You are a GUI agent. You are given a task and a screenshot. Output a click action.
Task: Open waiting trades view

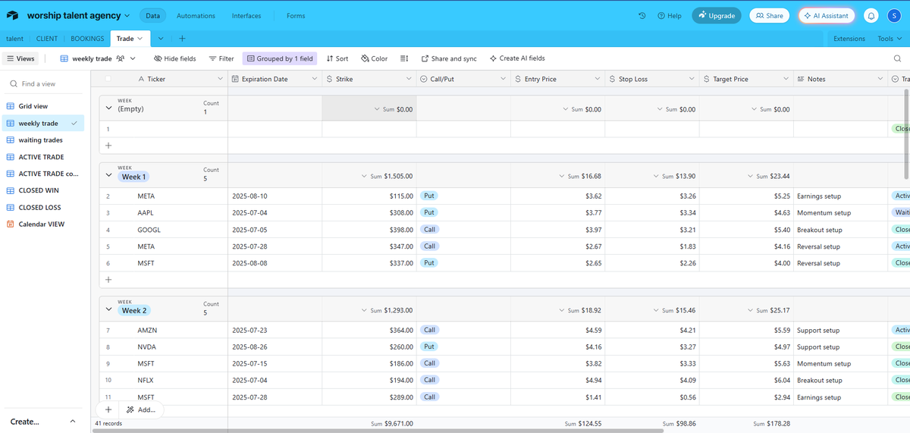(x=42, y=140)
